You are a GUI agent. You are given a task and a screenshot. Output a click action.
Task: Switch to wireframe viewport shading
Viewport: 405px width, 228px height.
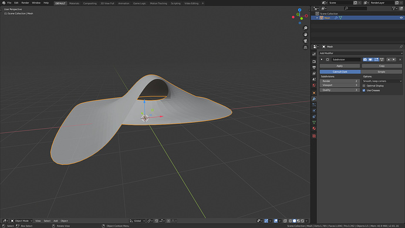[x=291, y=221]
